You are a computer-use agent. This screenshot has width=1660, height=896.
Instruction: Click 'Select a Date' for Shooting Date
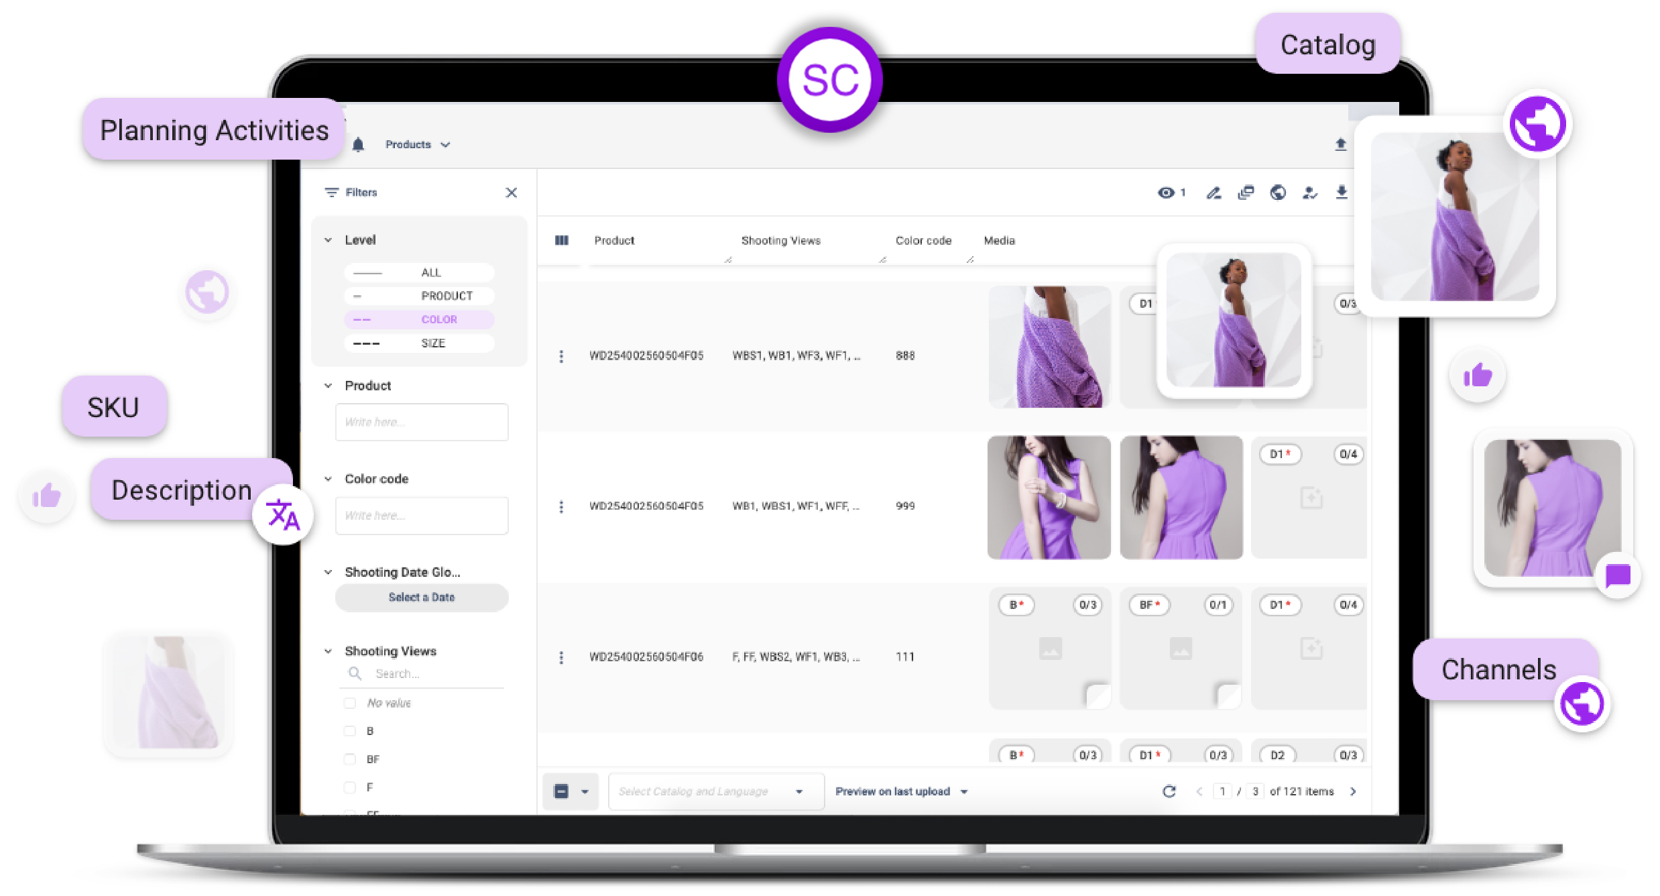click(x=421, y=597)
